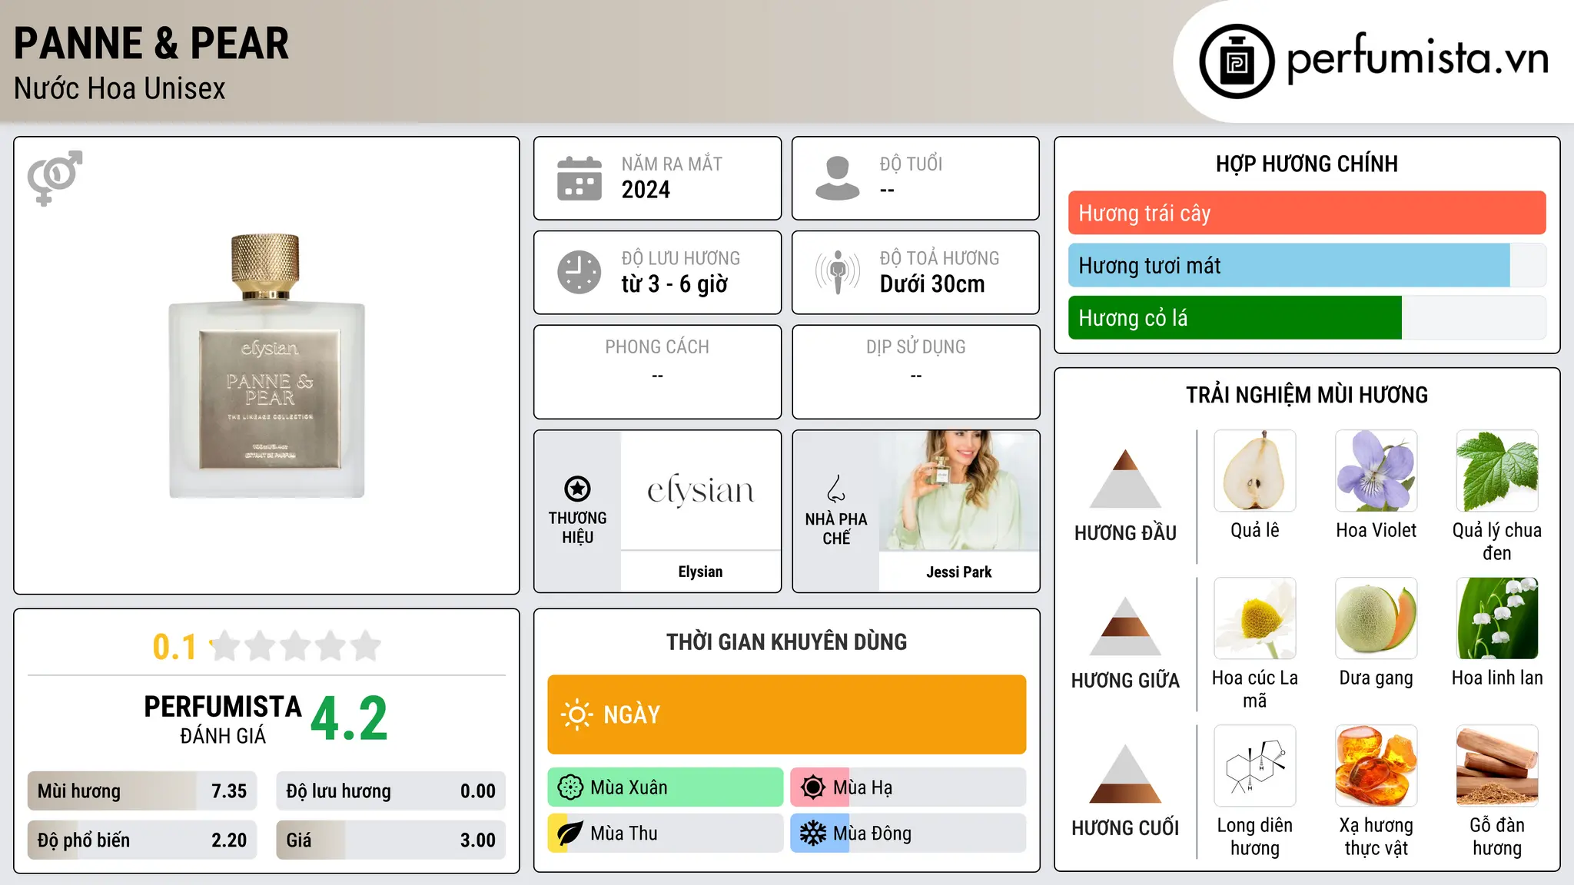Click the Nước Hoa Unisex subtitle
The image size is (1574, 885).
[120, 88]
